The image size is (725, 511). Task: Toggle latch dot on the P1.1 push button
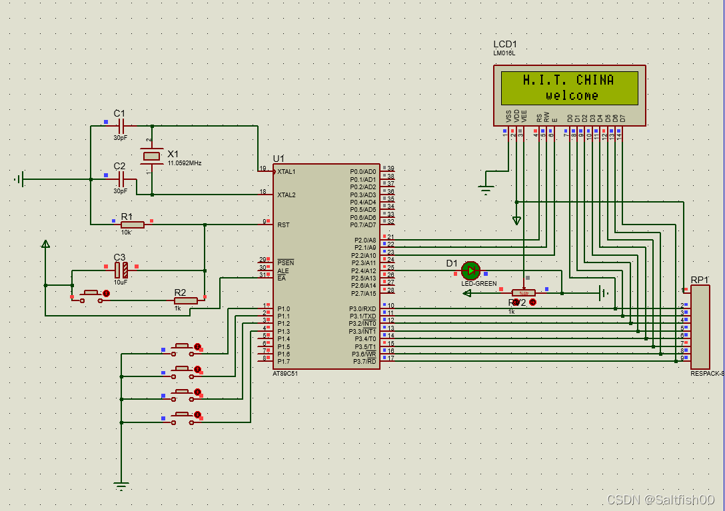click(197, 369)
